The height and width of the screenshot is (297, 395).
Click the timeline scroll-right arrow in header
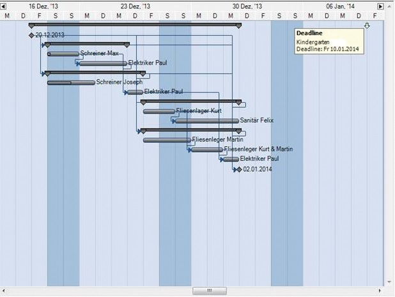(x=381, y=6)
